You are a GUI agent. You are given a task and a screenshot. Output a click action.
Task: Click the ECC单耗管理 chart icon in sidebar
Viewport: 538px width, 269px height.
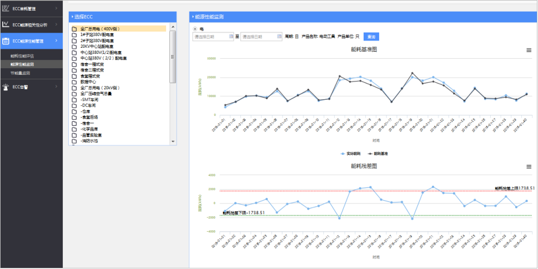[6, 8]
